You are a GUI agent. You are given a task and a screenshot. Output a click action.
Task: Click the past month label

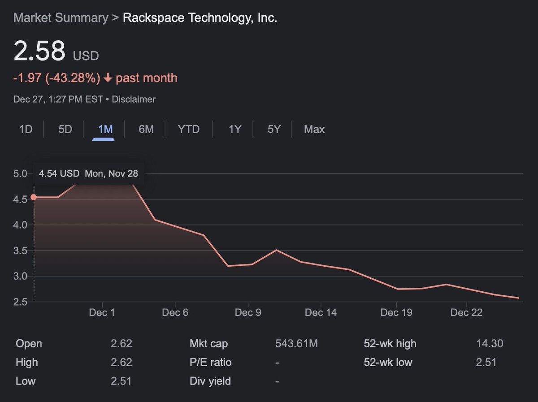point(147,78)
